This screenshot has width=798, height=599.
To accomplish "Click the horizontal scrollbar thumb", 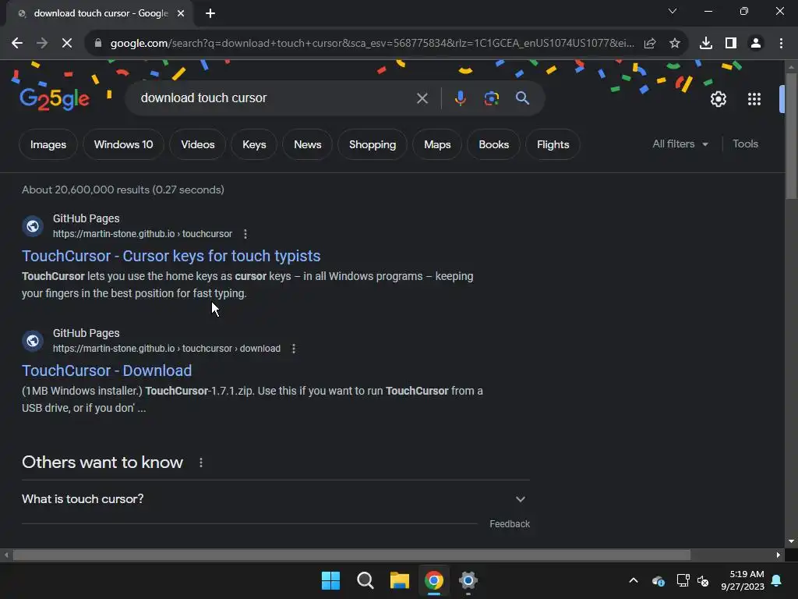I will pos(351,555).
